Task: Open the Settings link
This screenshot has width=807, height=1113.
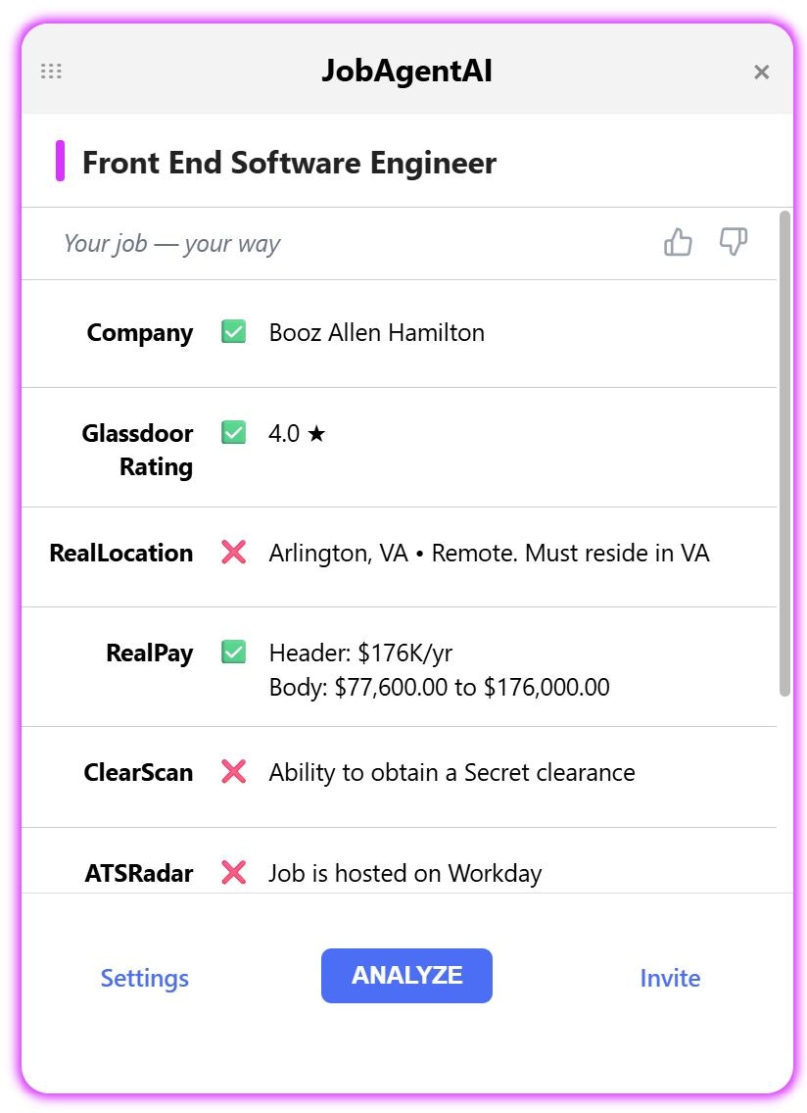Action: [144, 977]
